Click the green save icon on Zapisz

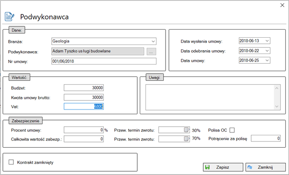207,167
